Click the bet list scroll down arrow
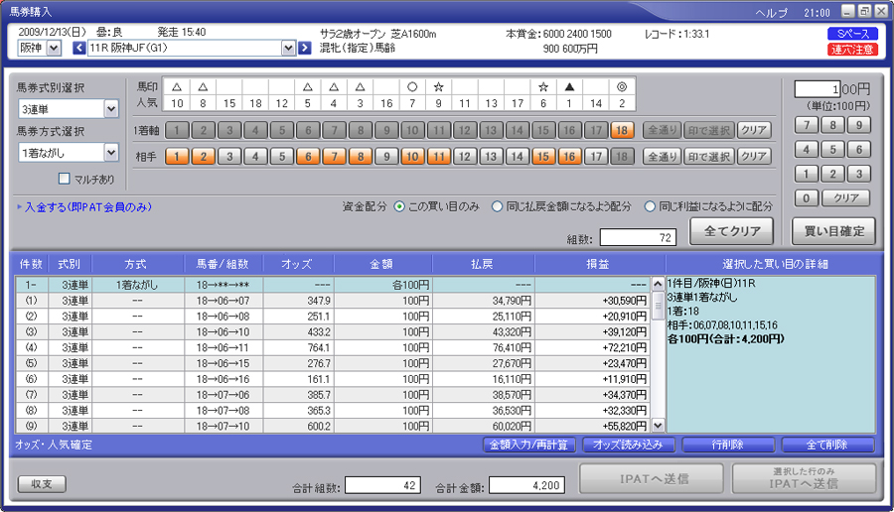The width and height of the screenshot is (894, 512). [x=658, y=425]
